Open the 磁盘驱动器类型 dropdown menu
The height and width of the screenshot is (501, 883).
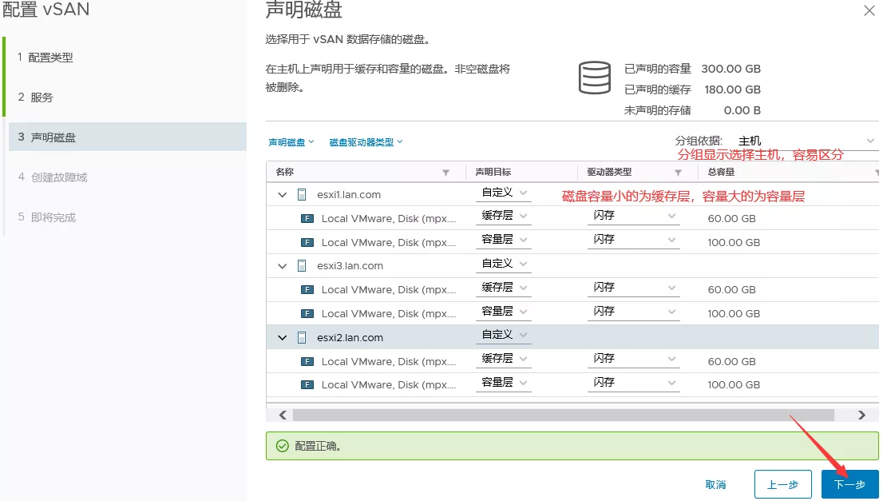(x=366, y=142)
